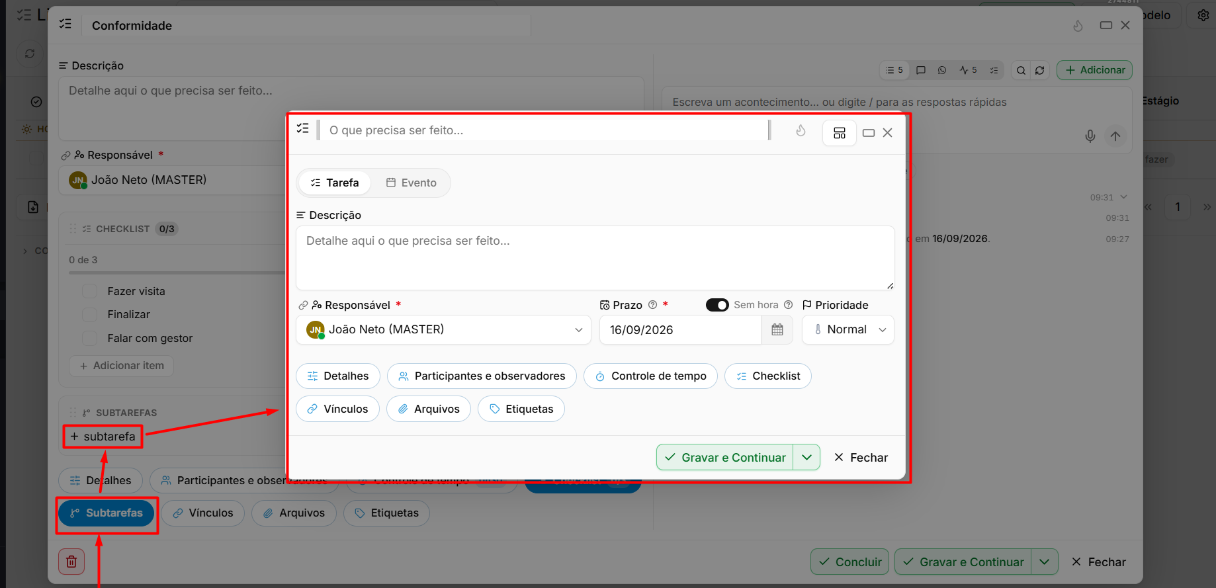Open the Prioridade dropdown showing Normal
The height and width of the screenshot is (588, 1216).
coord(848,329)
